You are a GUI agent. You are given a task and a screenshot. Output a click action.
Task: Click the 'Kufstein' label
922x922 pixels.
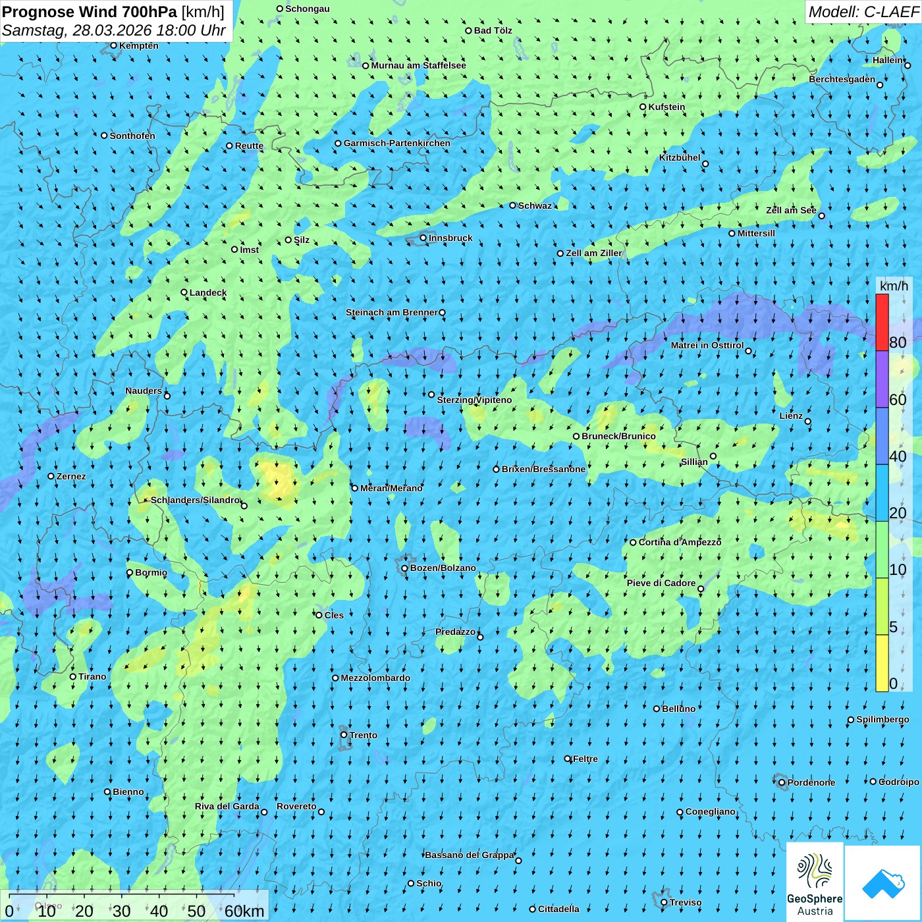point(666,107)
